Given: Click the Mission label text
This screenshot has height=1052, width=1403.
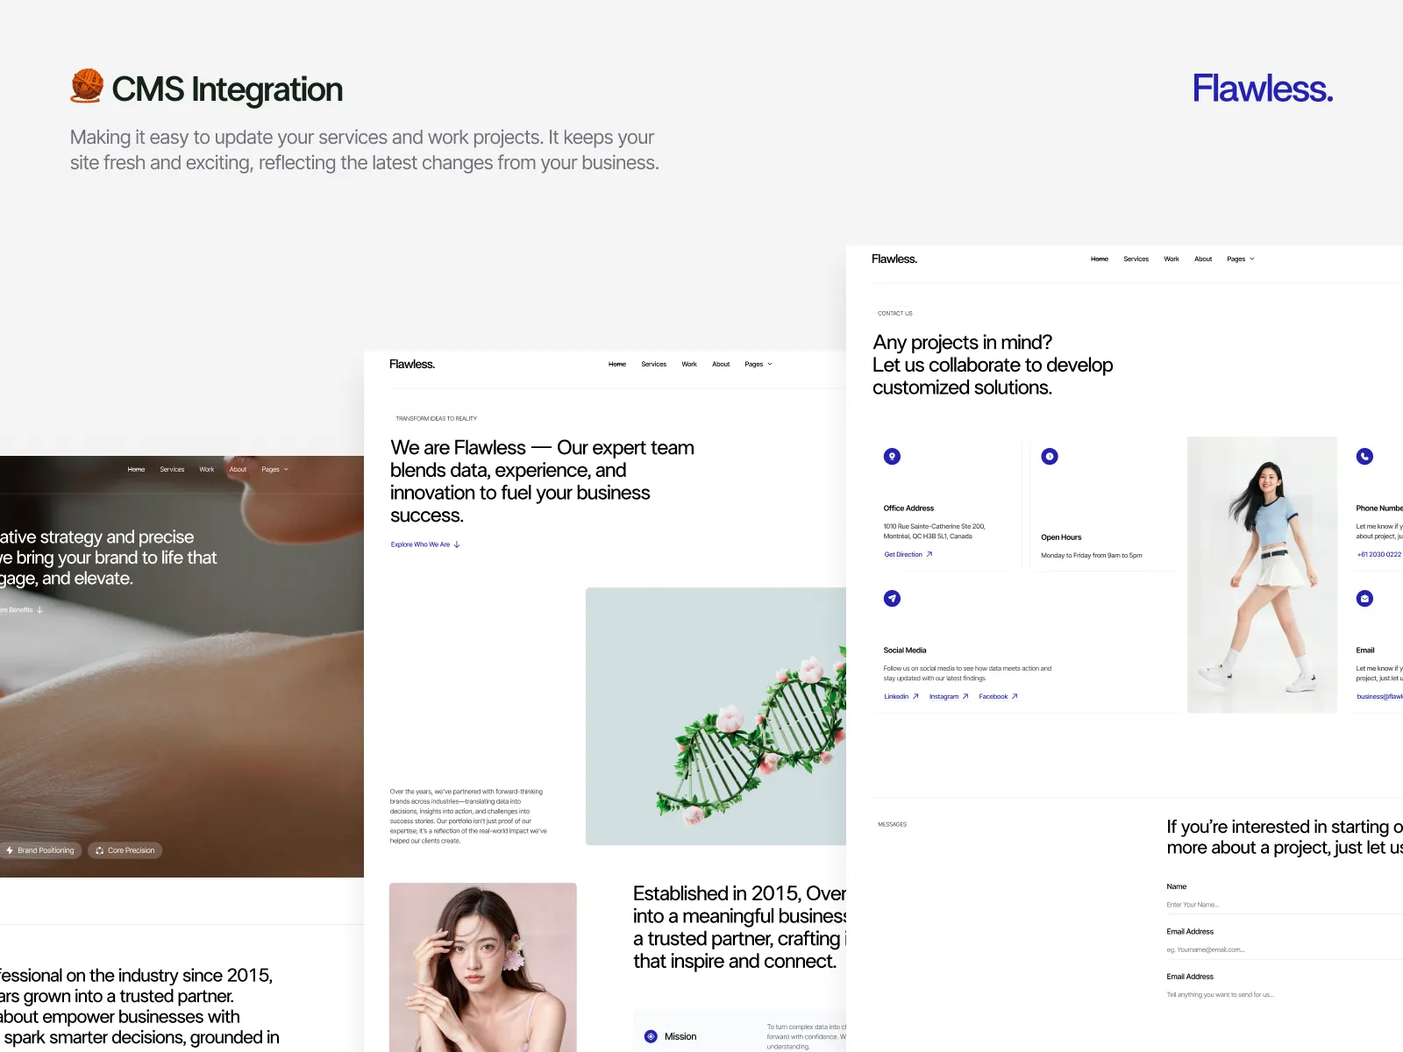Looking at the screenshot, I should click(x=680, y=1036).
